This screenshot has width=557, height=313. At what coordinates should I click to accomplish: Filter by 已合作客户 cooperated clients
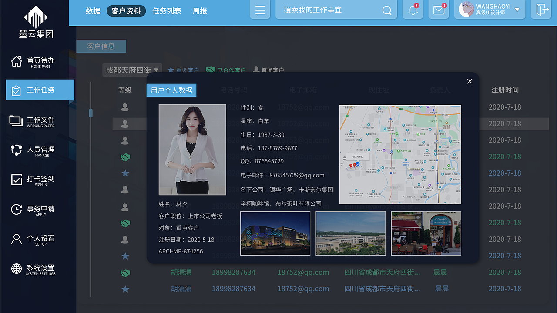[226, 70]
